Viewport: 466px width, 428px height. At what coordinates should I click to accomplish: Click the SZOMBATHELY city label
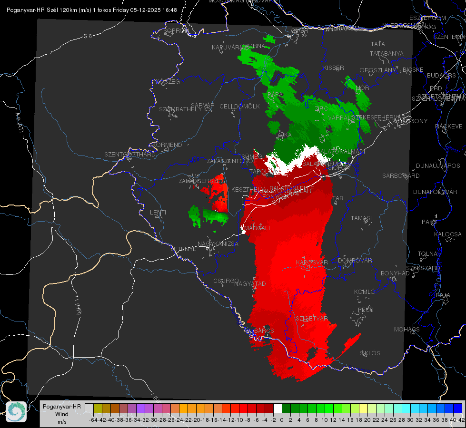[180, 109]
